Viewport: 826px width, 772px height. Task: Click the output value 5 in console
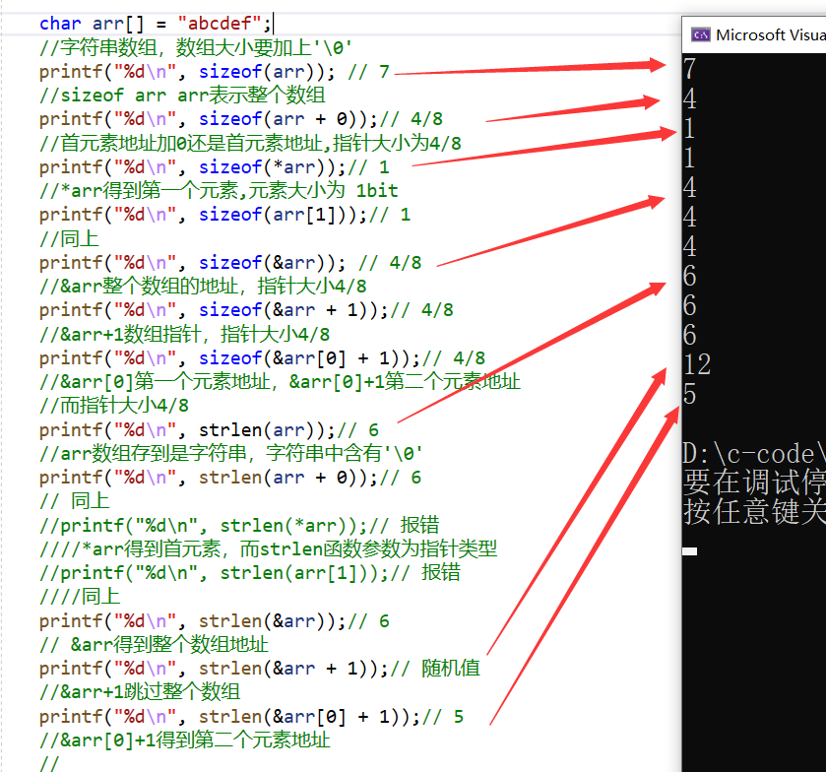tap(689, 394)
